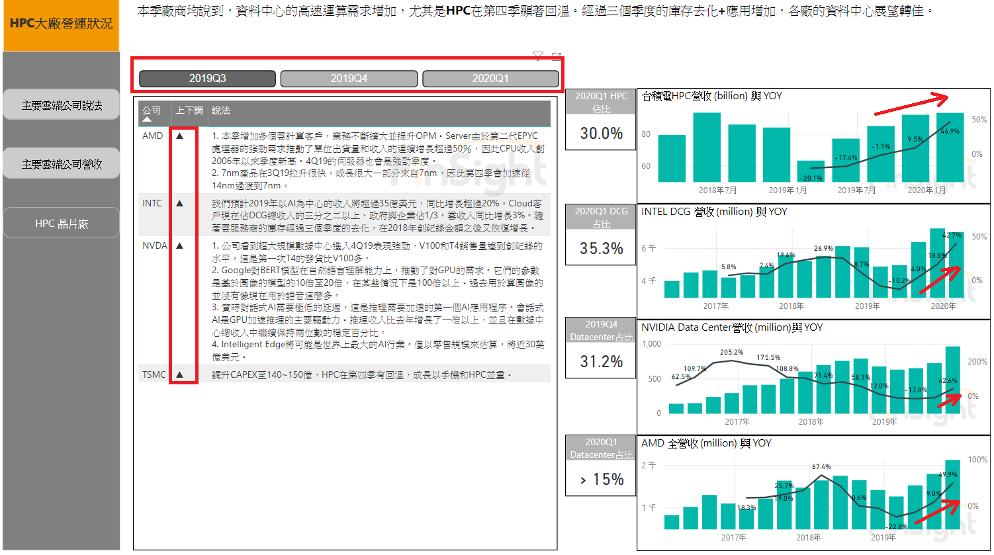Go to 主要雲端公司說法 page

[x=62, y=105]
